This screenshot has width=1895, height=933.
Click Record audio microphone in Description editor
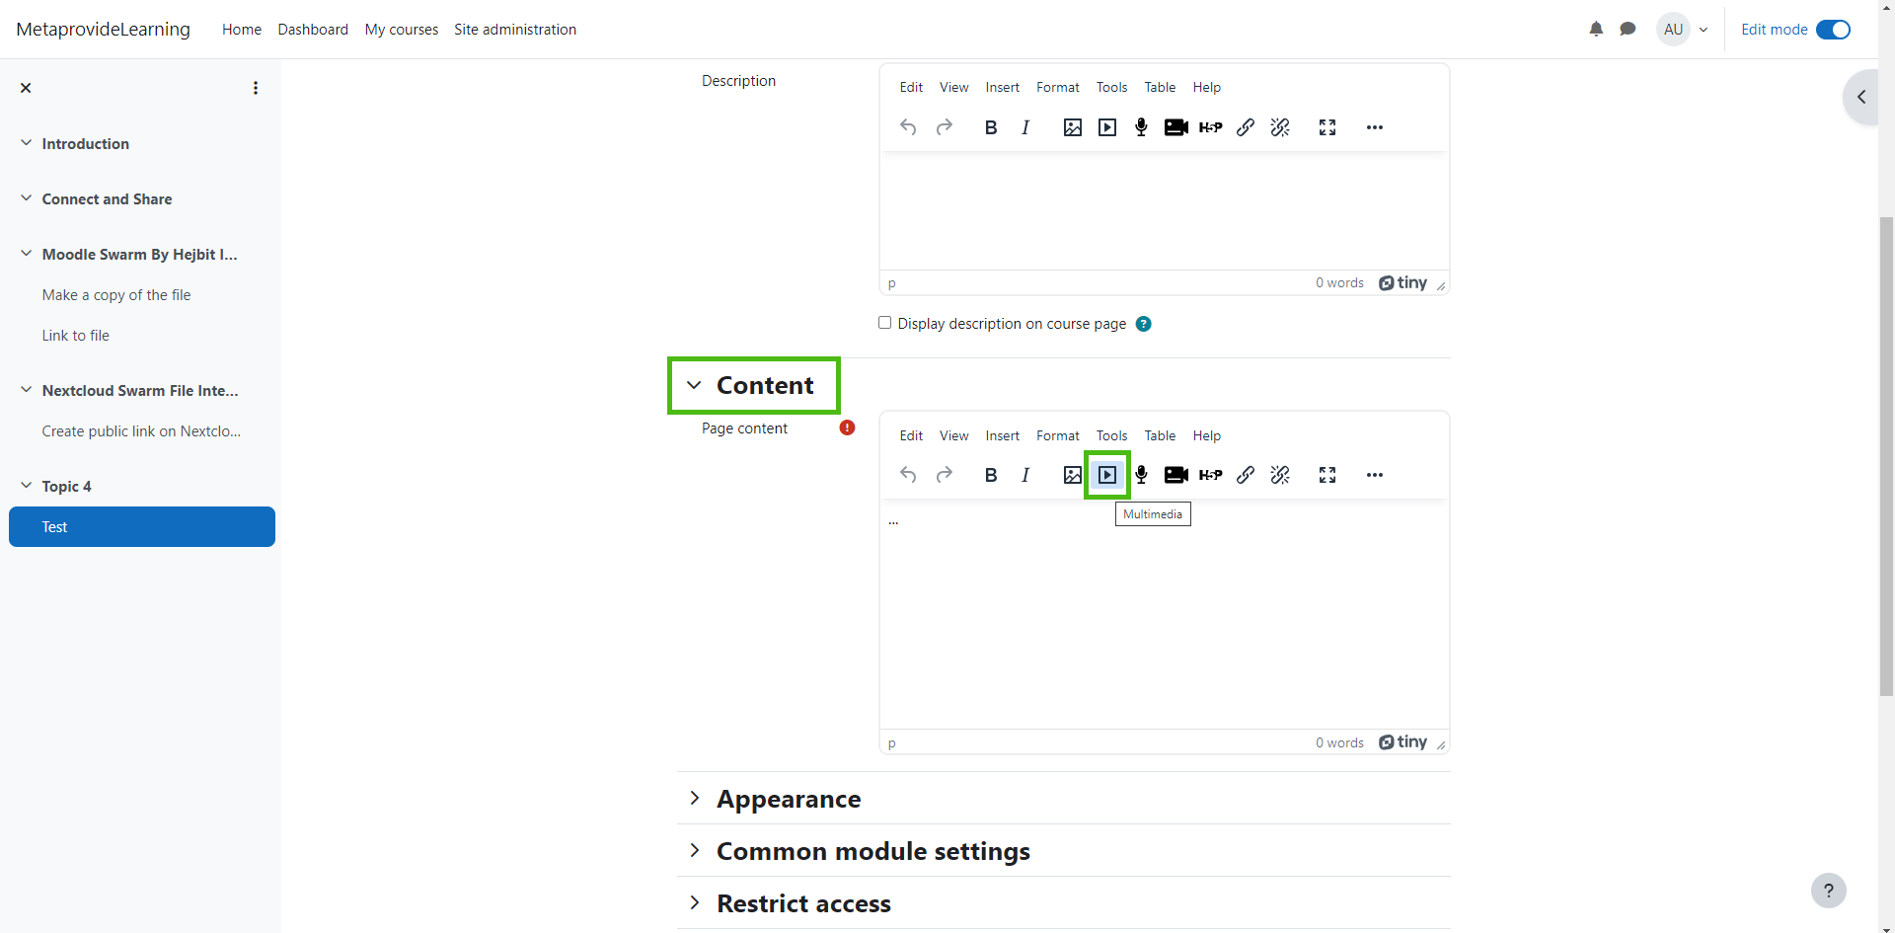(1141, 127)
